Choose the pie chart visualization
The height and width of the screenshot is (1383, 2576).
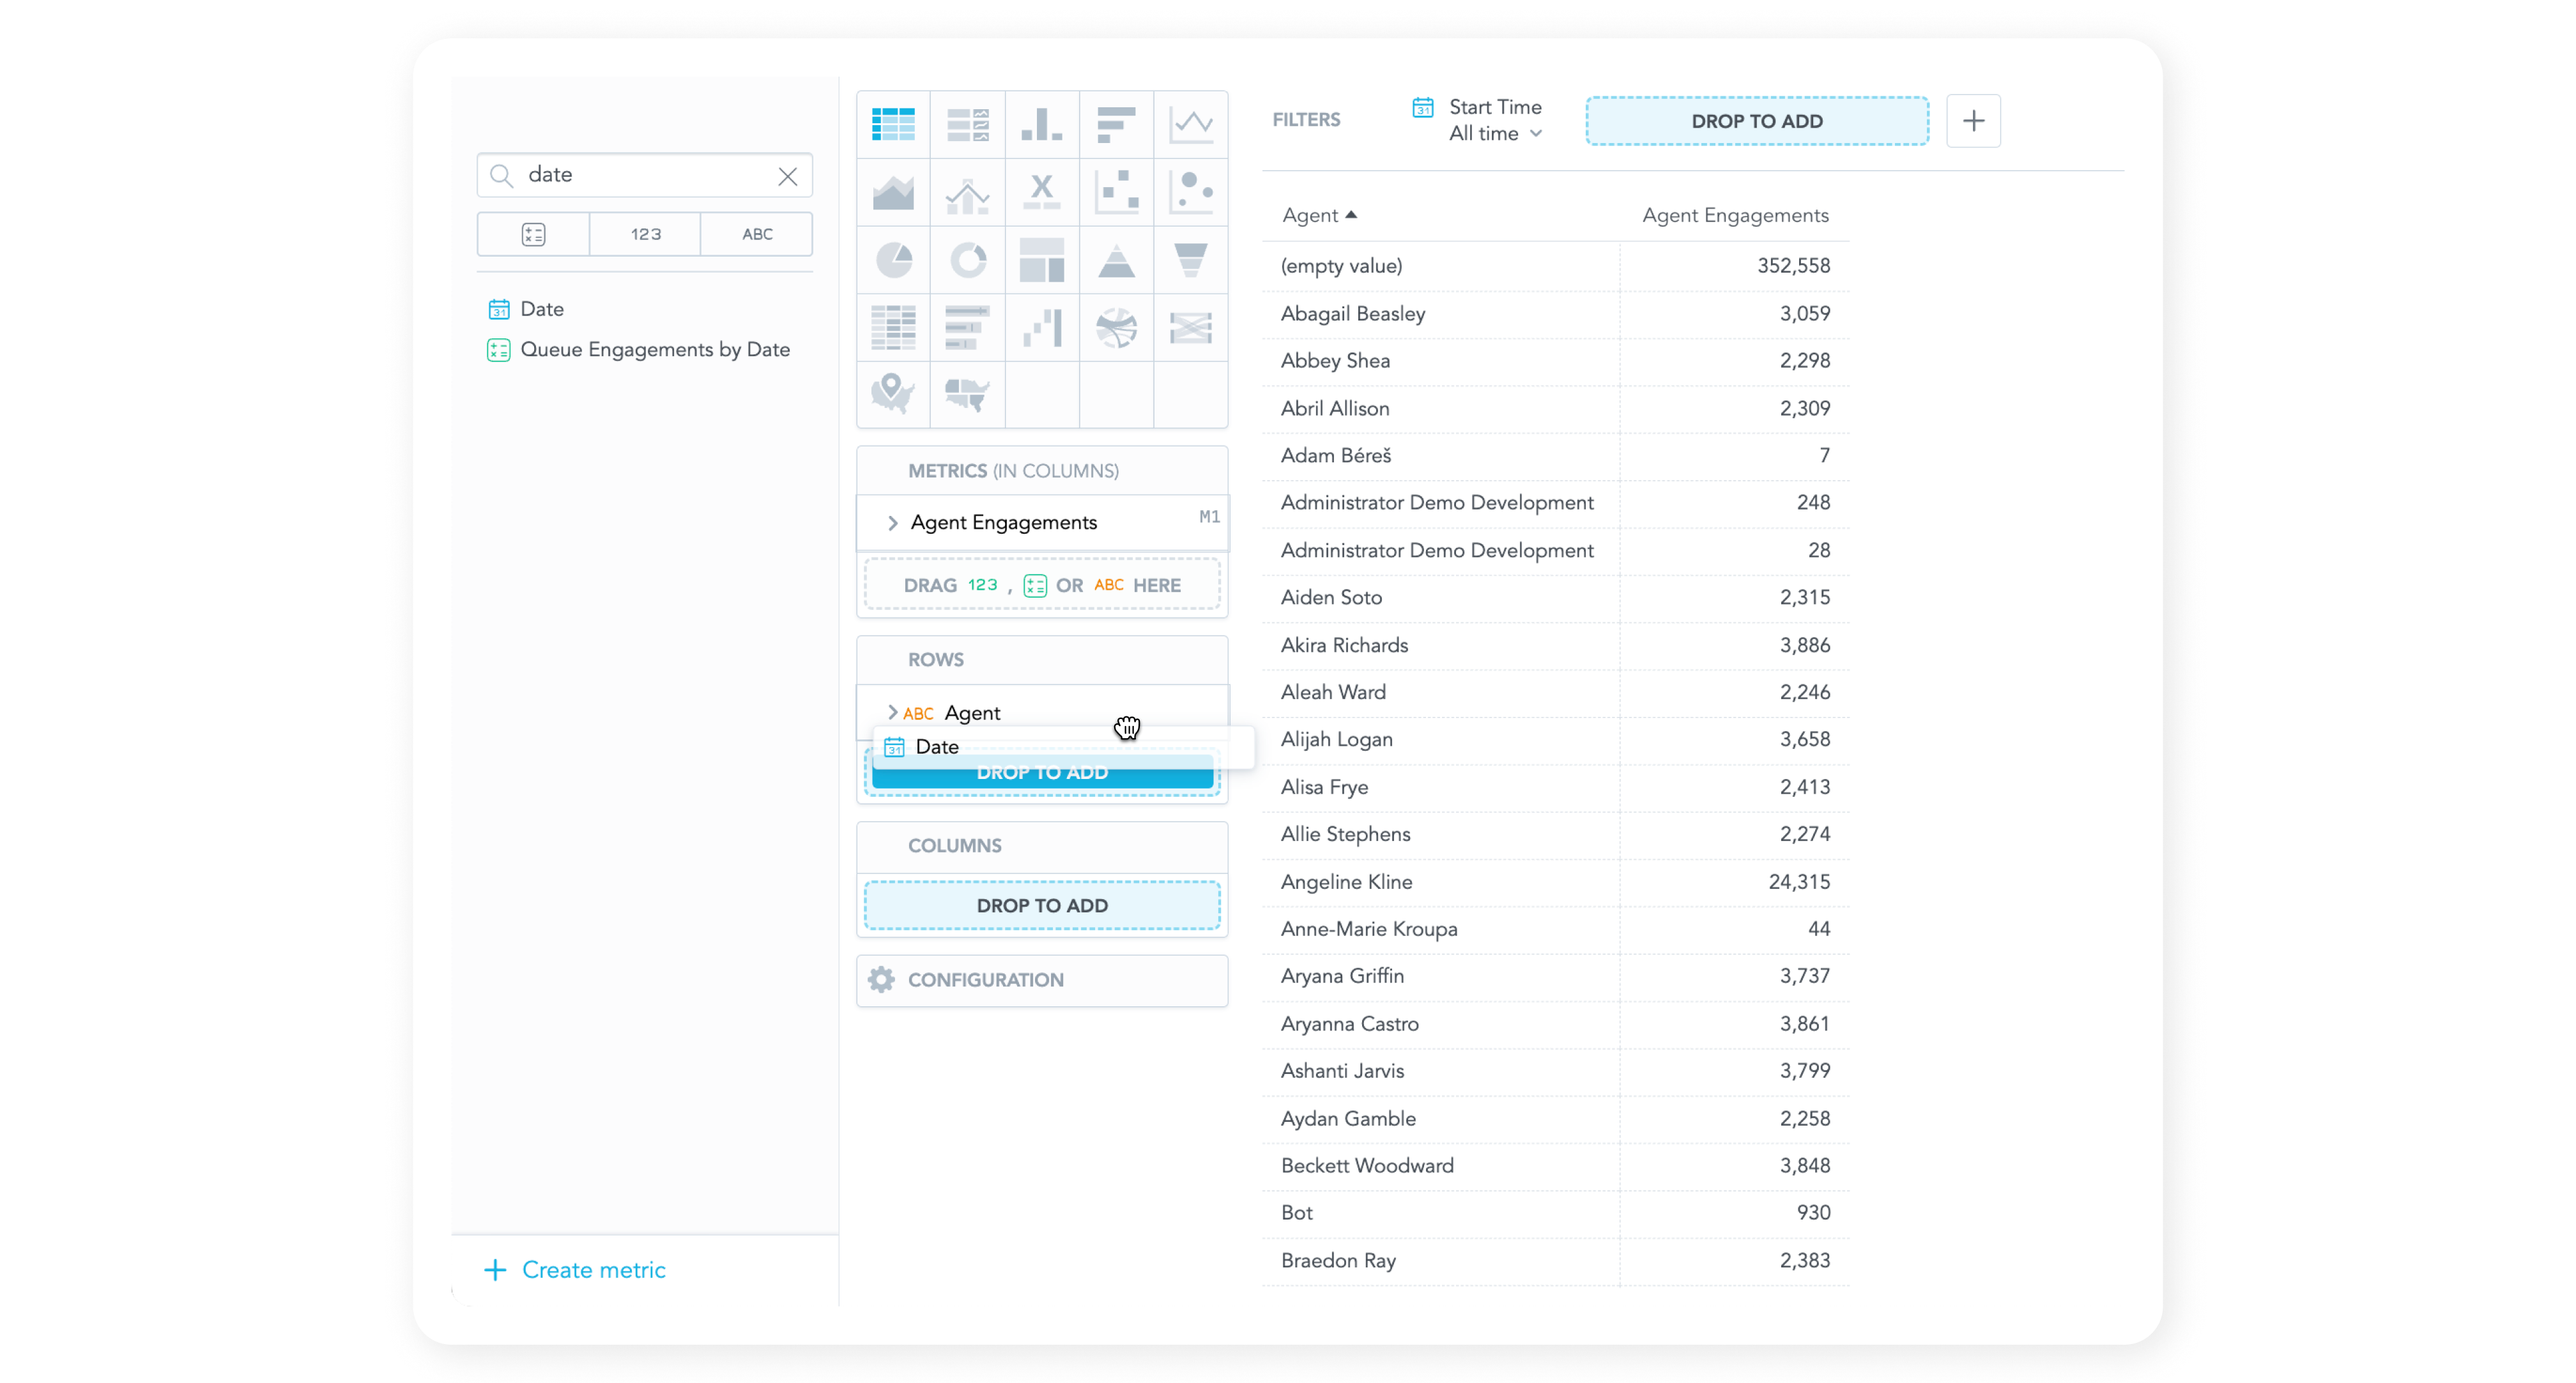pyautogui.click(x=893, y=261)
